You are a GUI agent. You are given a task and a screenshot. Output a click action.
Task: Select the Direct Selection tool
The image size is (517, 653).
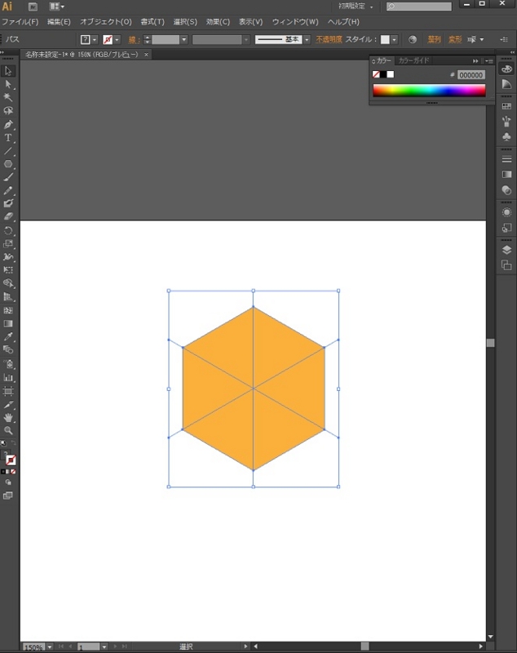(8, 84)
